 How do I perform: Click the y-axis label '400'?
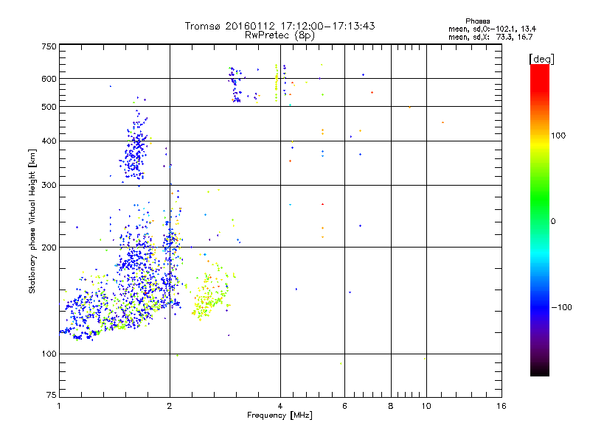tap(49, 141)
